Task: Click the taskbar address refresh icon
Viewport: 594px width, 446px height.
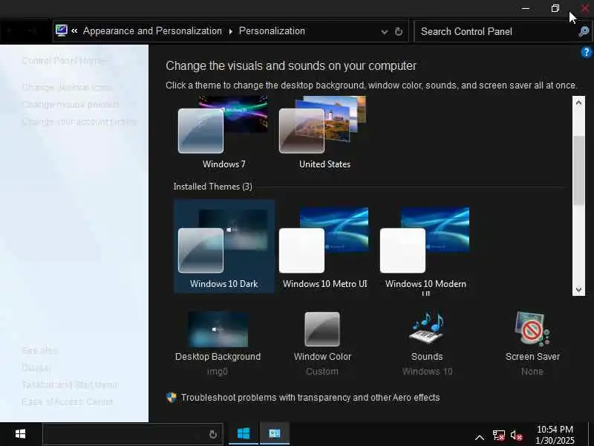Action: click(x=213, y=434)
